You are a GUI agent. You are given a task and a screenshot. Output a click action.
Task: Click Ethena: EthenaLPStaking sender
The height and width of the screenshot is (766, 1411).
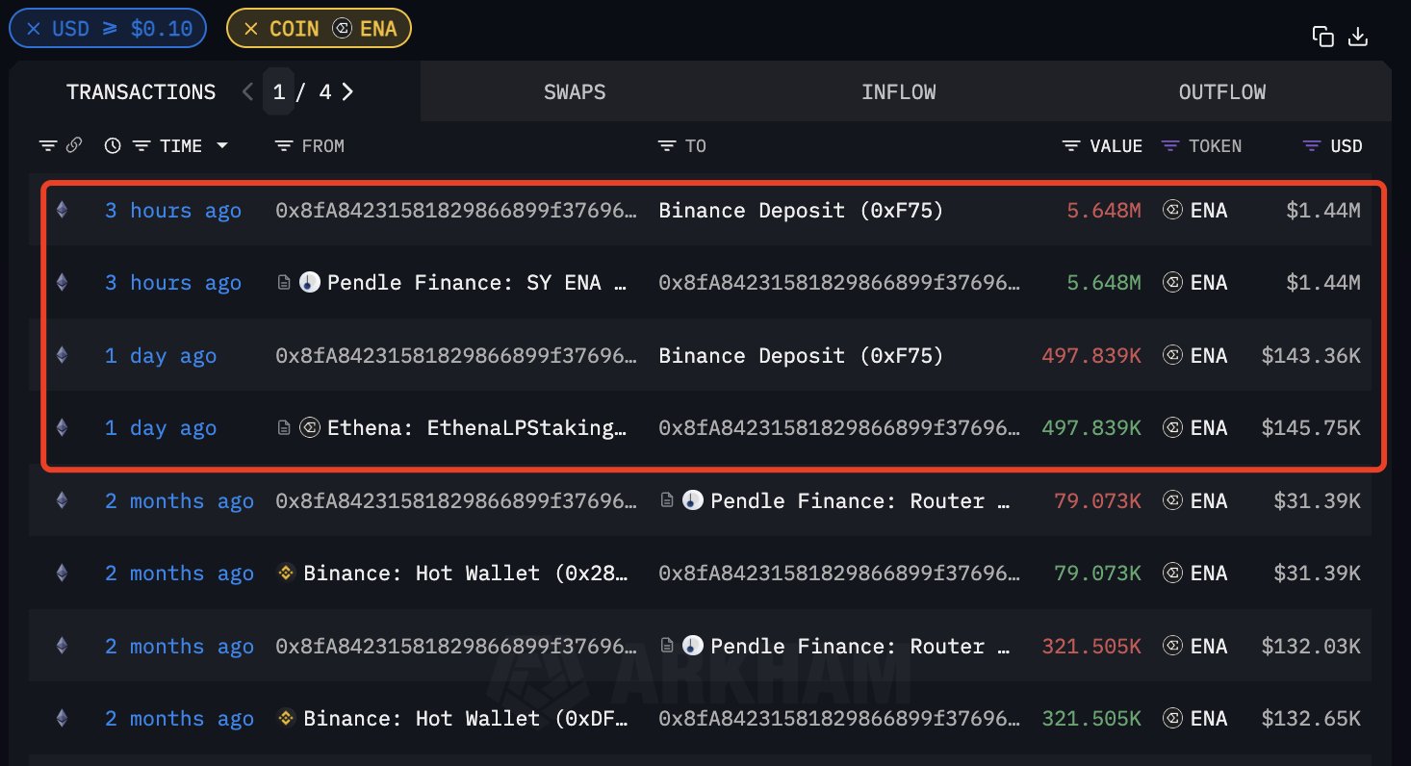477,427
